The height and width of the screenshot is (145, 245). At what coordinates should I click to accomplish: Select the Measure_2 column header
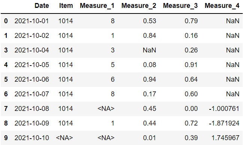pos(139,6)
